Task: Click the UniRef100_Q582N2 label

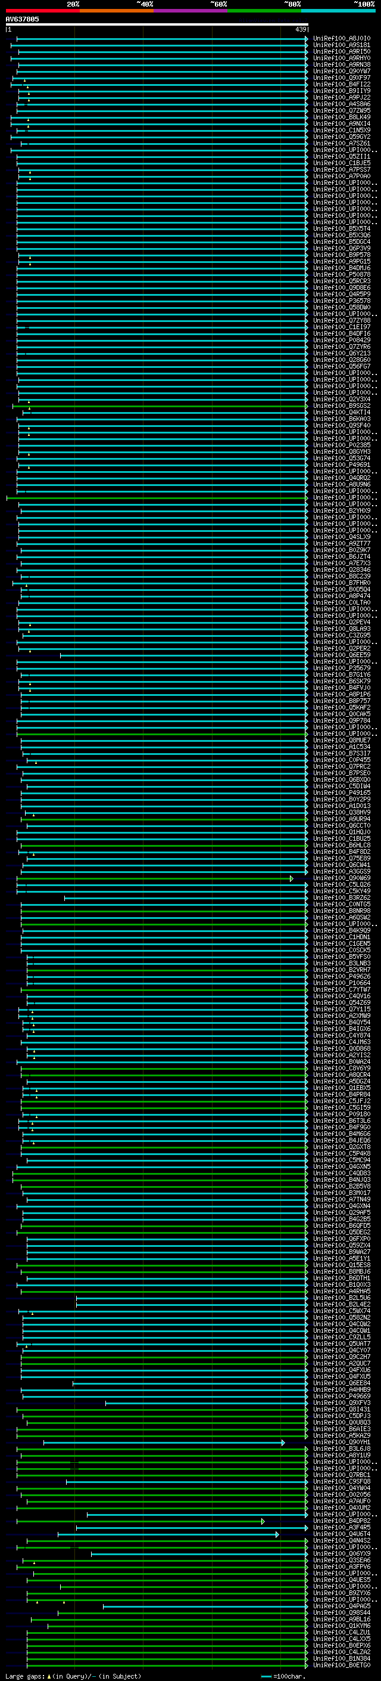Action: coord(342,1317)
